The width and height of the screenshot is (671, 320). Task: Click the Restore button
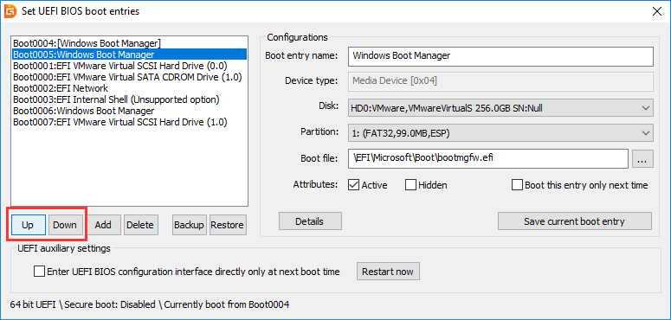(x=227, y=224)
